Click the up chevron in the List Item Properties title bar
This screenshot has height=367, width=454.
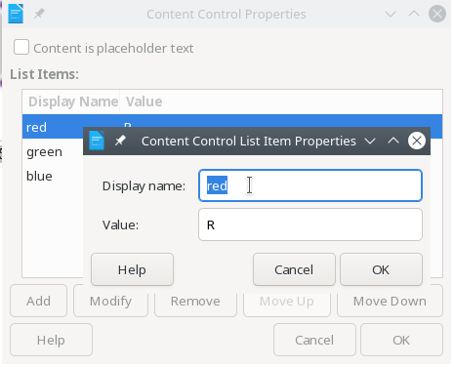[393, 141]
